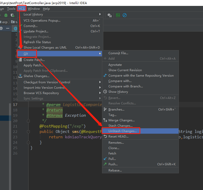
Task: Click the @param tag in comment
Action: click(53, 105)
